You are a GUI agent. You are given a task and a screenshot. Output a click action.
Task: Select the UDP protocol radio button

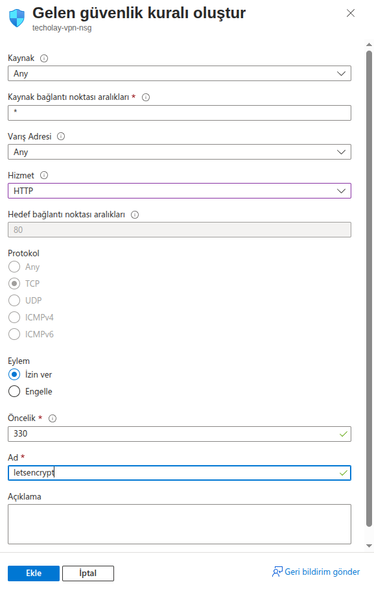point(14,300)
